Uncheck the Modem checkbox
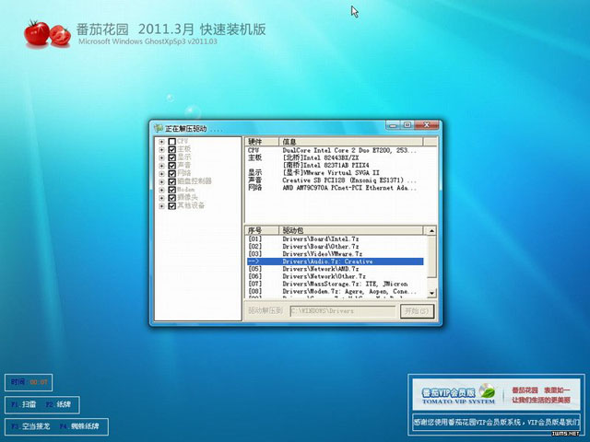Viewport: 590px width, 442px height. 172,190
